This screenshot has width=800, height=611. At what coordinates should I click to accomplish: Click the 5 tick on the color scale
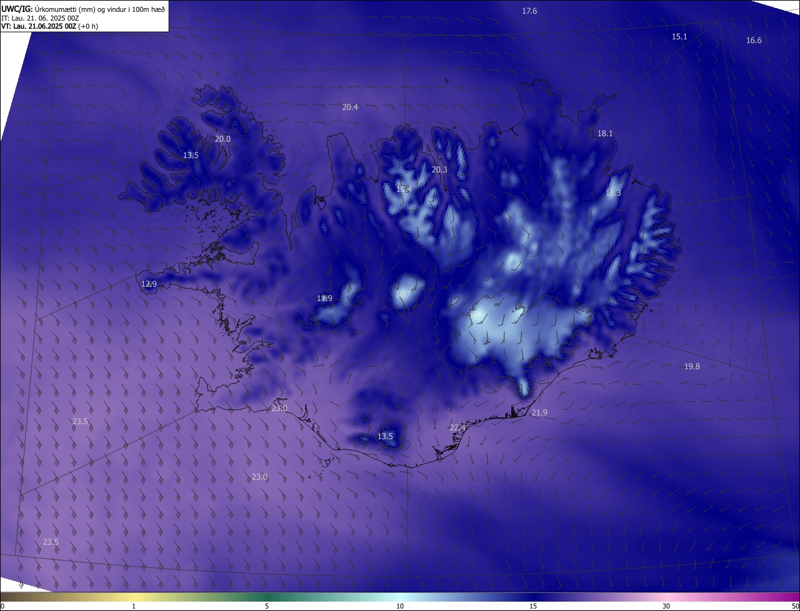[x=267, y=606]
